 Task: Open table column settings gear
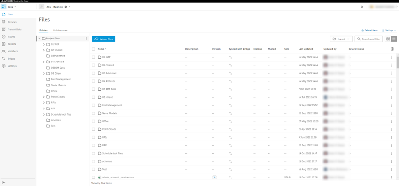click(x=392, y=49)
